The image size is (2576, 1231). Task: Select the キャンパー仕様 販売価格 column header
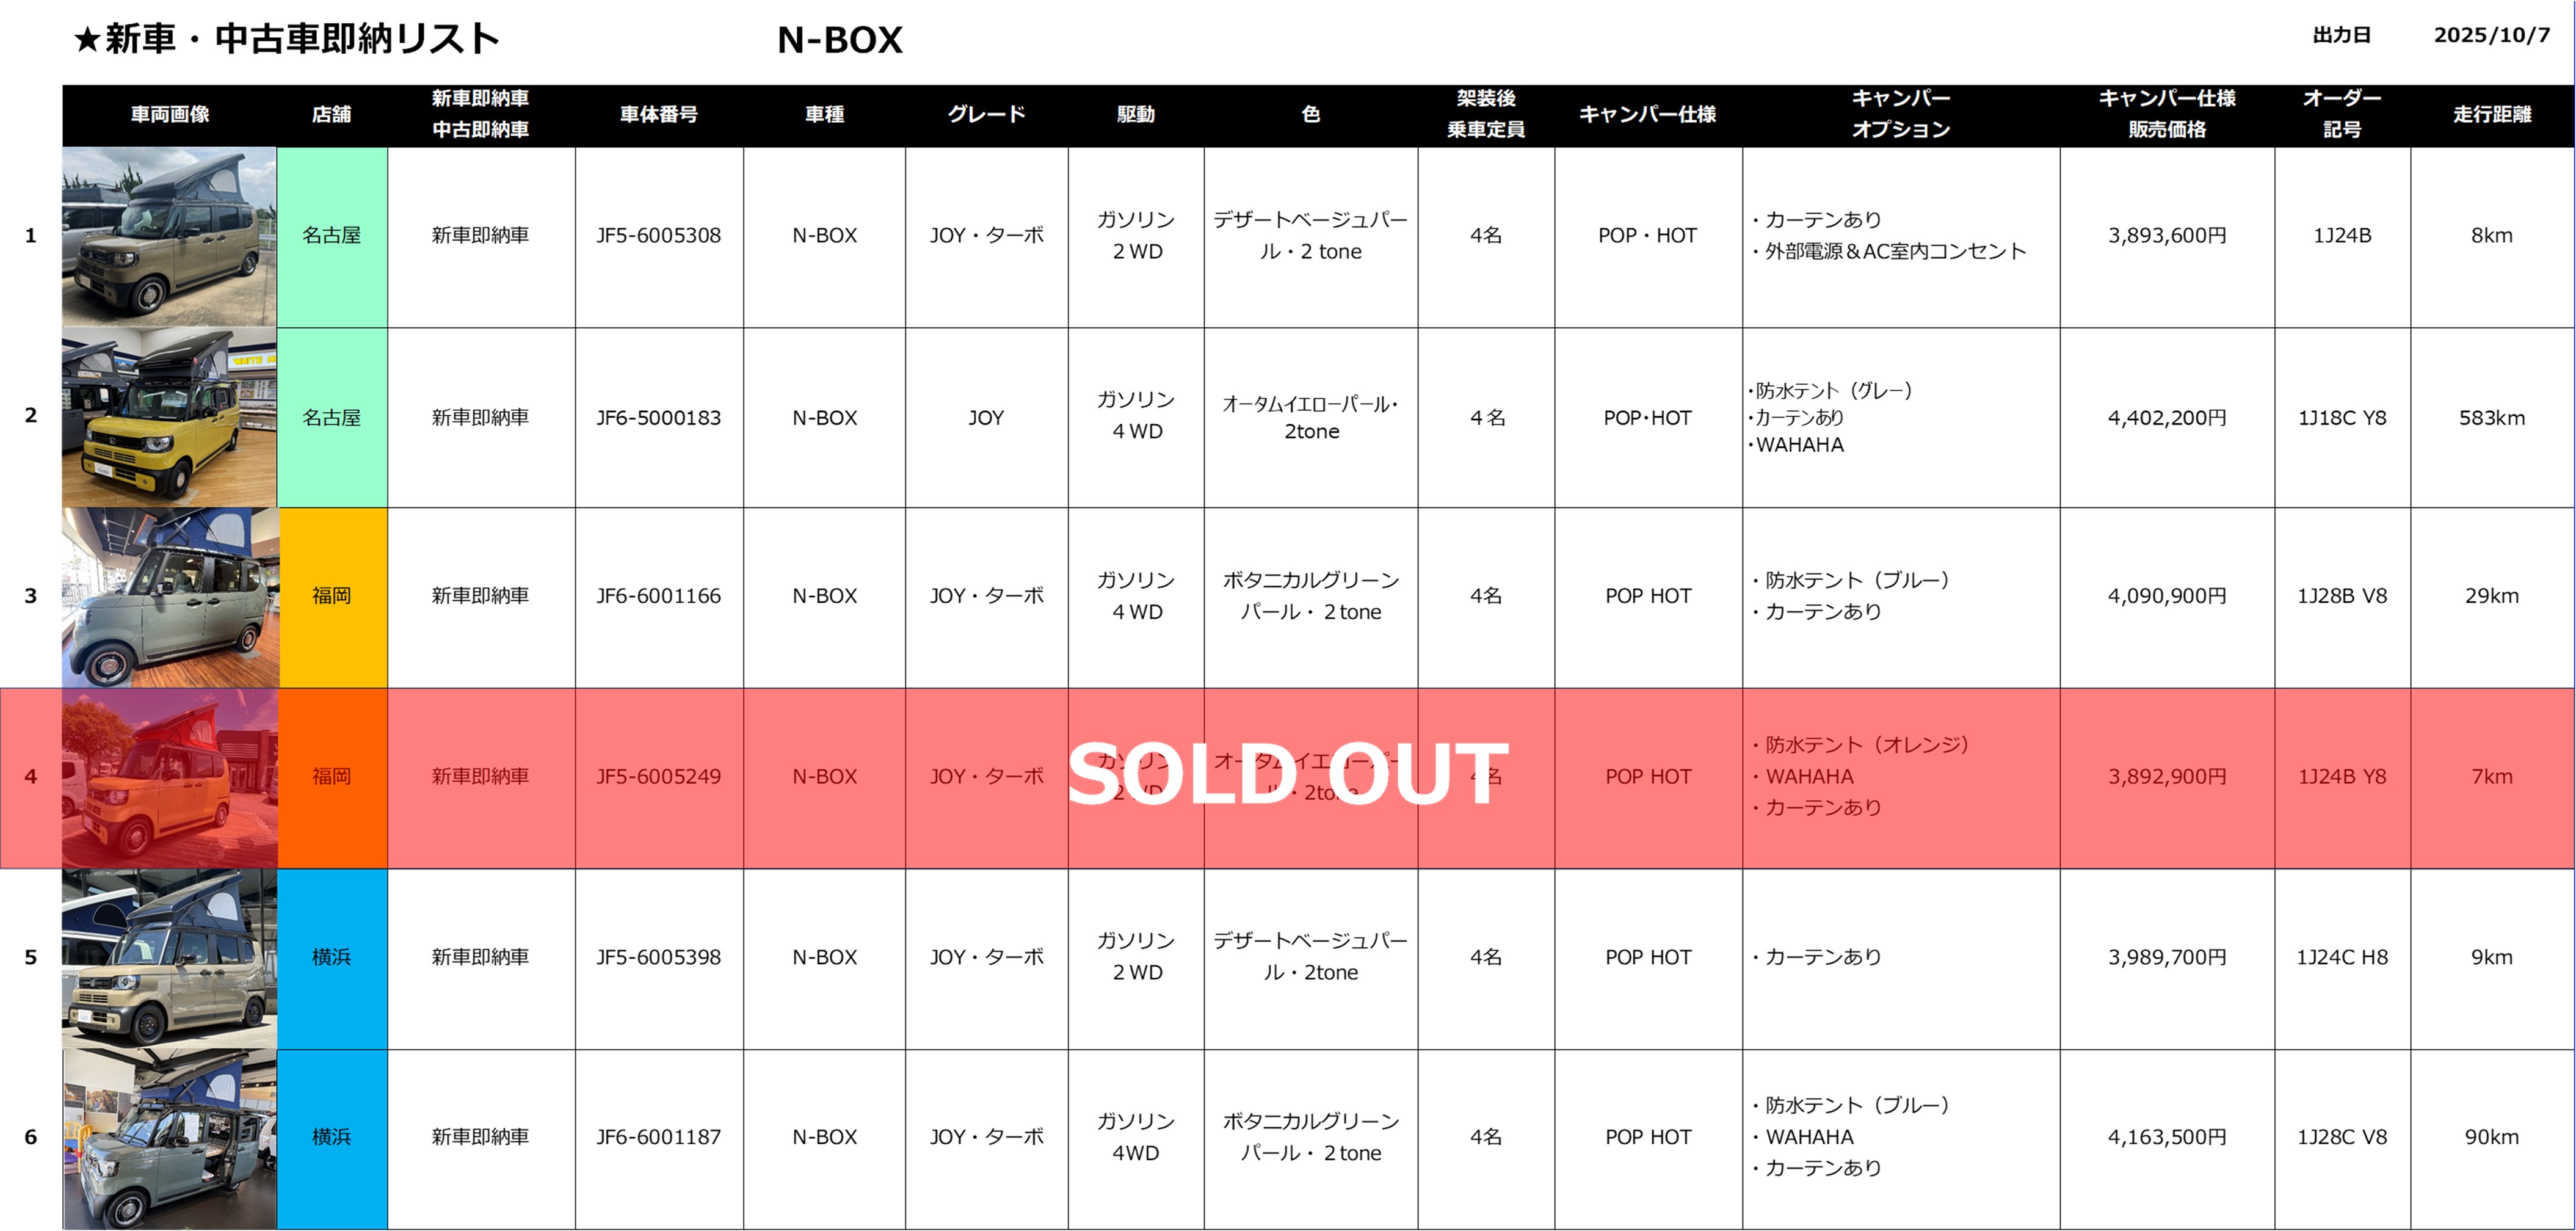coord(2166,115)
